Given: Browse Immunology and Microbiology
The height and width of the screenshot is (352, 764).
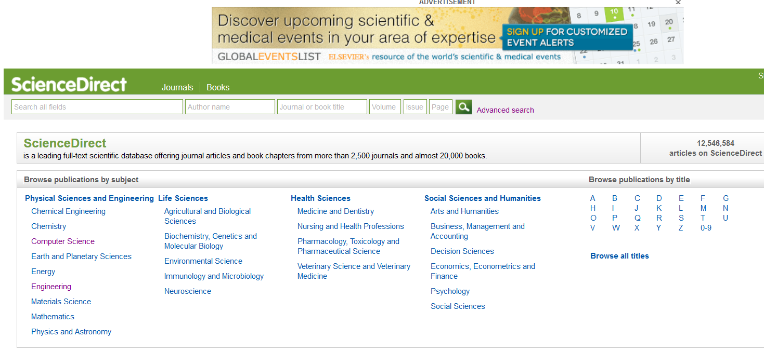Looking at the screenshot, I should [x=214, y=276].
